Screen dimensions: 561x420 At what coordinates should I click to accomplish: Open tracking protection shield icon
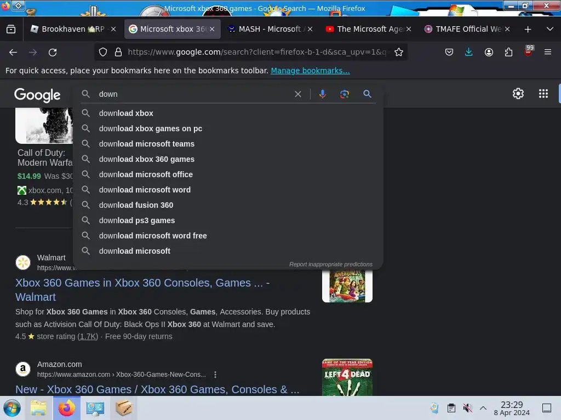(103, 52)
